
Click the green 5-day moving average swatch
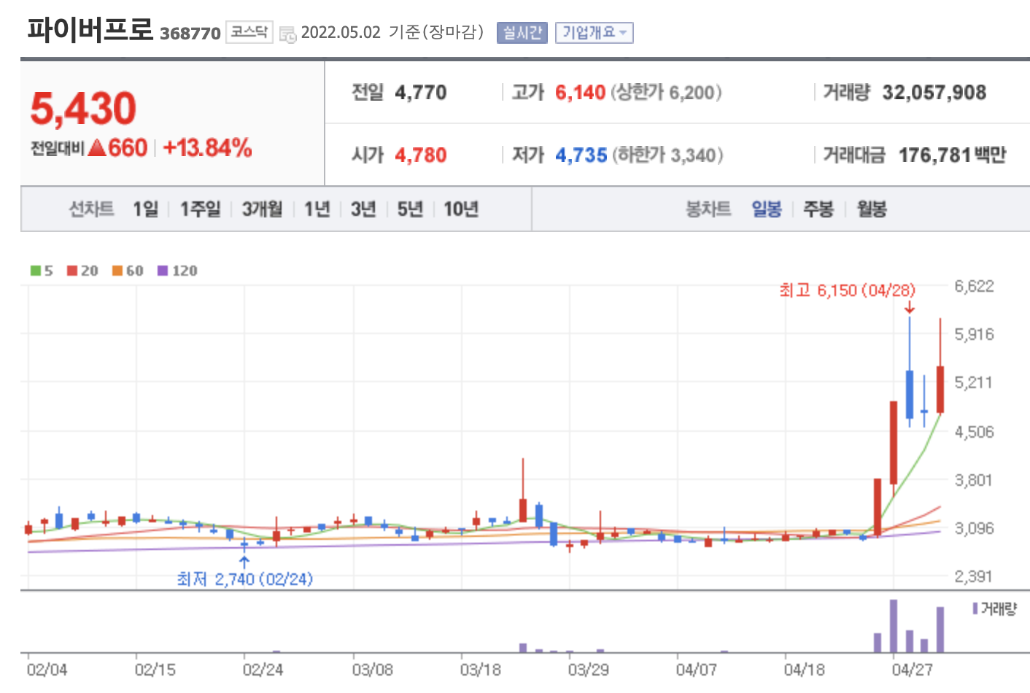[36, 271]
